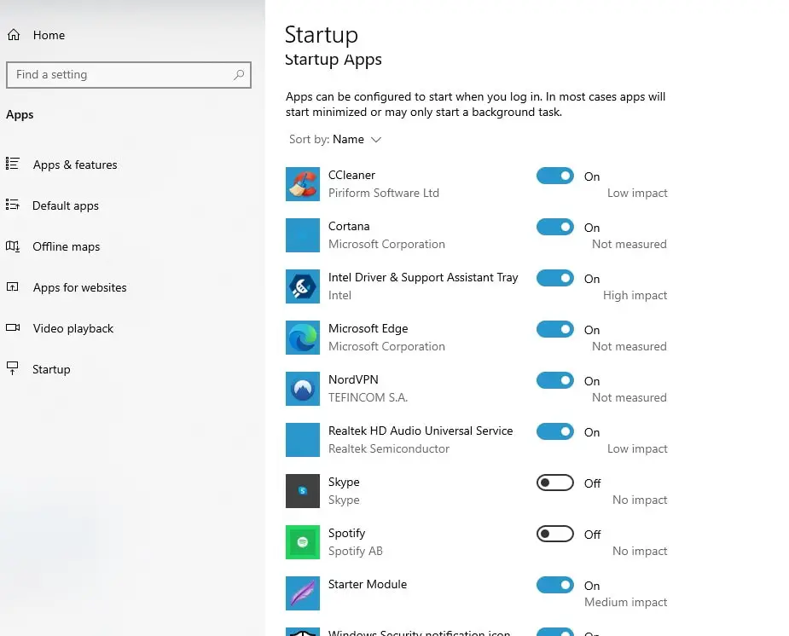This screenshot has height=636, width=789.
Task: Click the Medium impact label
Action: 625,602
